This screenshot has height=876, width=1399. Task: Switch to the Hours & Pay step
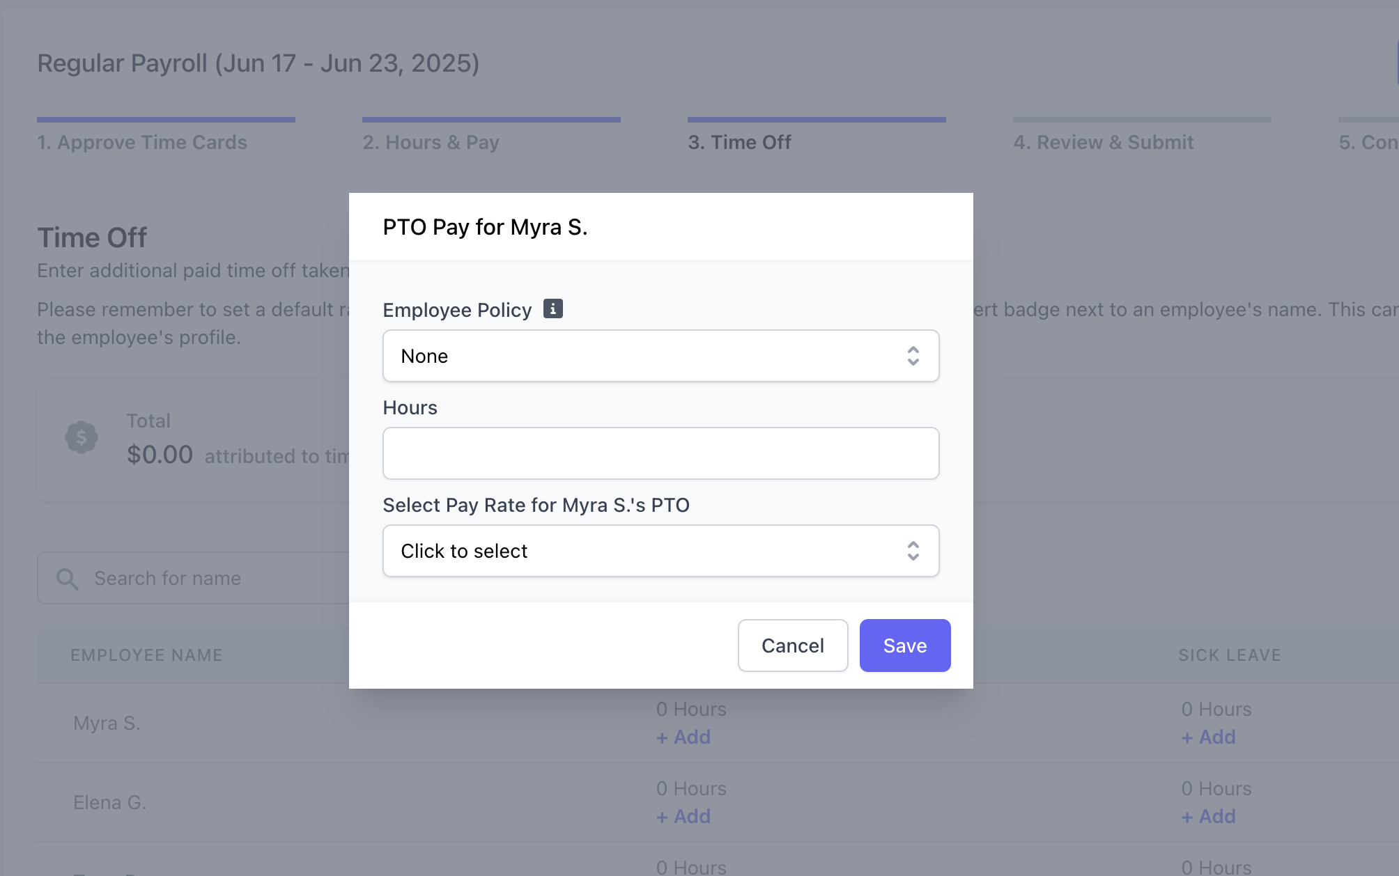(x=431, y=142)
